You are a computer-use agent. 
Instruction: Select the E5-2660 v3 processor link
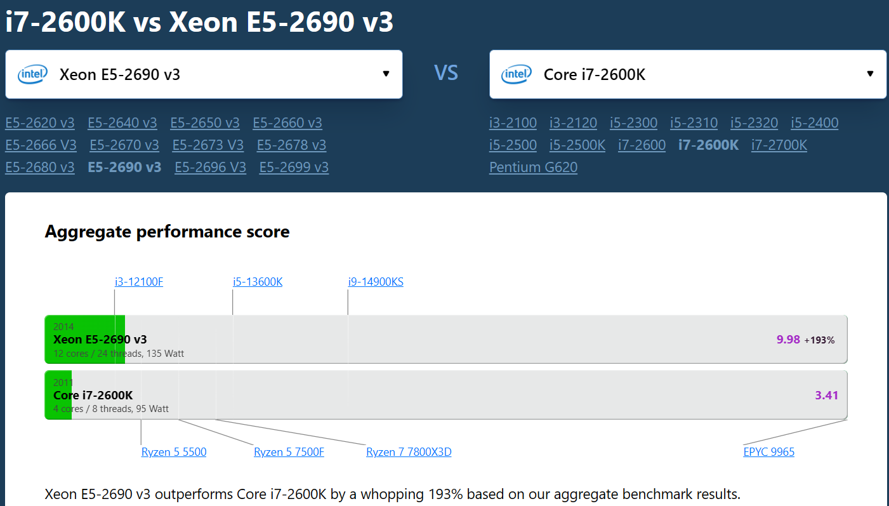tap(287, 123)
